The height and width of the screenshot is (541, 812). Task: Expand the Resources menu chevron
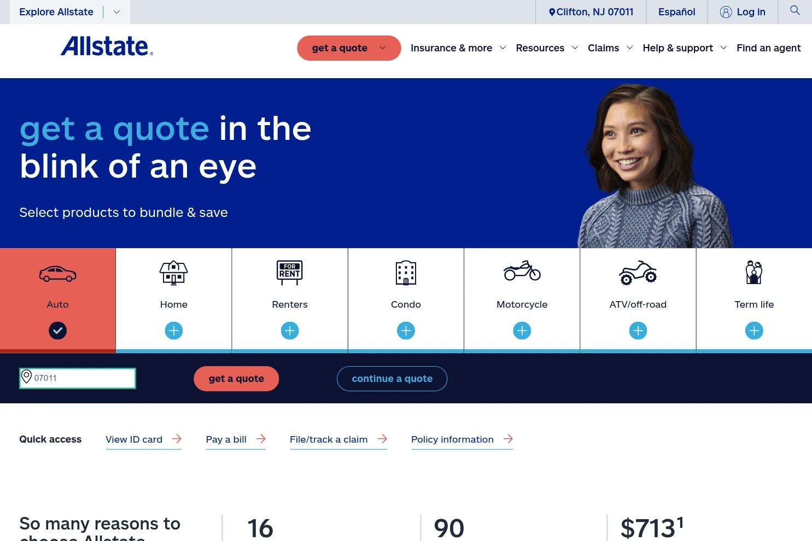point(575,48)
